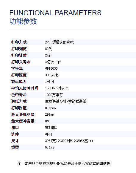Select the 色带寿命 row label
The width and height of the screenshot is (136, 173).
[19, 95]
